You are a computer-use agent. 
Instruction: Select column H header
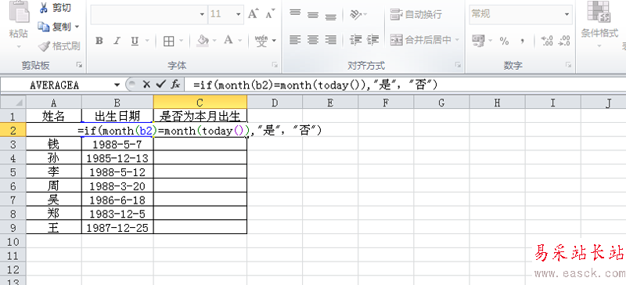(x=497, y=103)
